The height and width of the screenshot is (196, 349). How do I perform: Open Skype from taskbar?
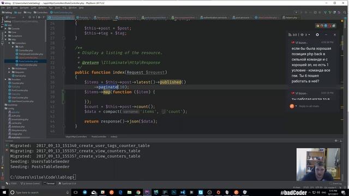click(201, 192)
